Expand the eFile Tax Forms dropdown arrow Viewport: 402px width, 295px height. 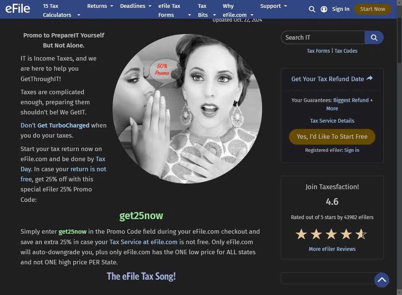coord(190,15)
